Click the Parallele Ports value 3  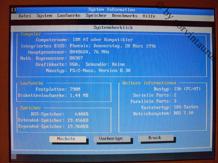click(x=175, y=101)
